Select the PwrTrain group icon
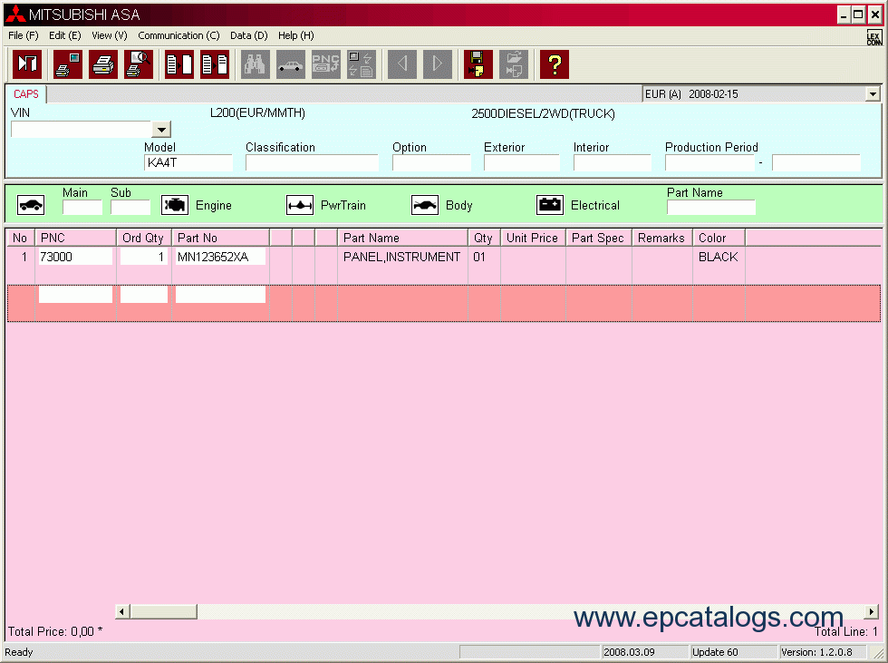Image resolution: width=888 pixels, height=663 pixels. click(300, 205)
